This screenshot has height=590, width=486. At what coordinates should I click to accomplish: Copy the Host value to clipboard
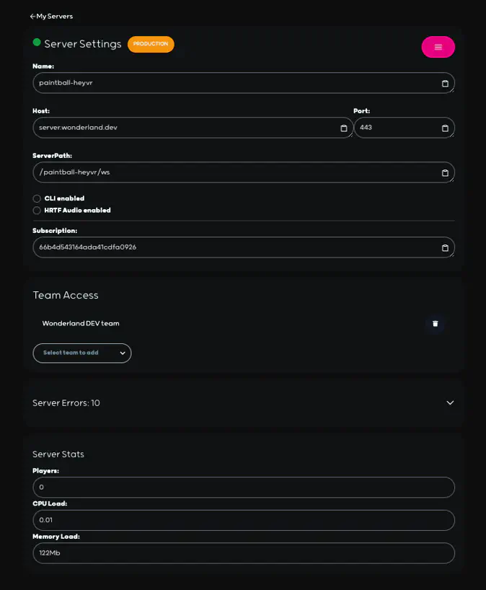pos(343,128)
